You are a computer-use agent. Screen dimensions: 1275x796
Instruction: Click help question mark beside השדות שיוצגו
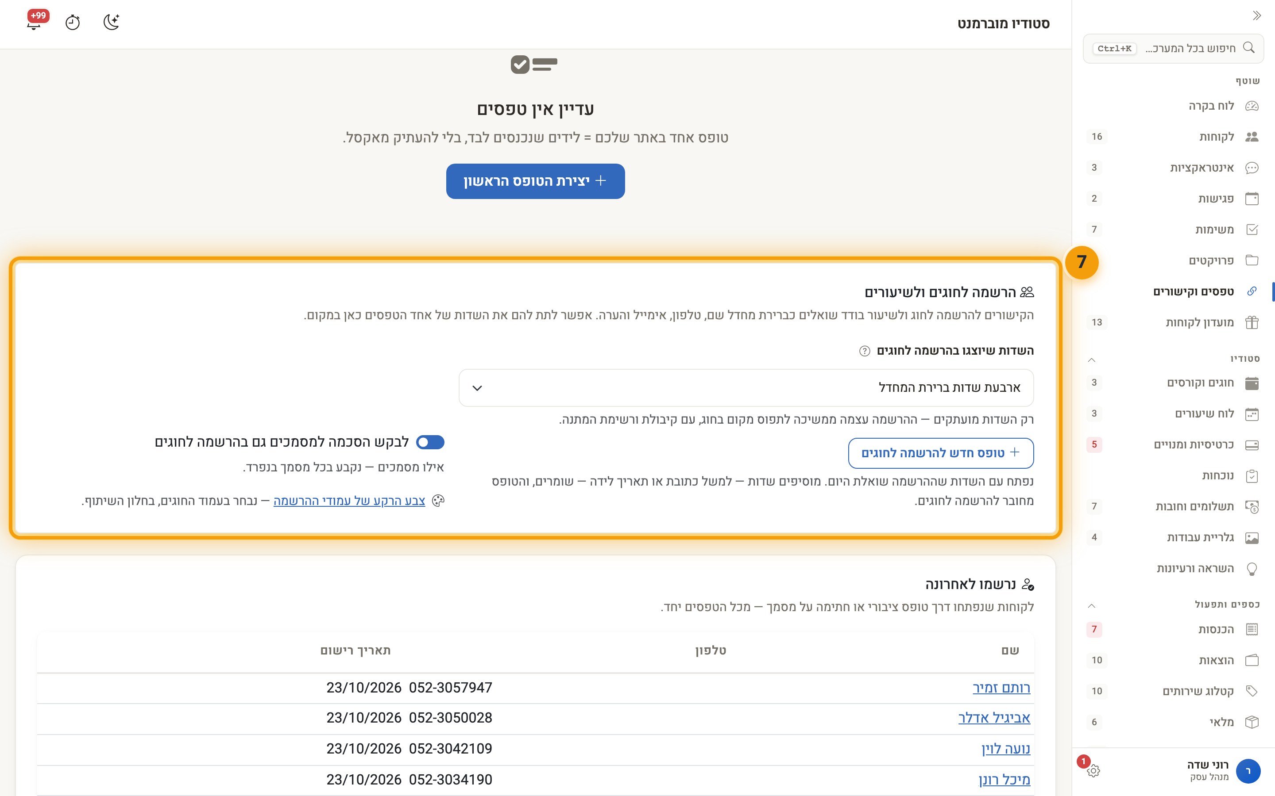point(865,351)
